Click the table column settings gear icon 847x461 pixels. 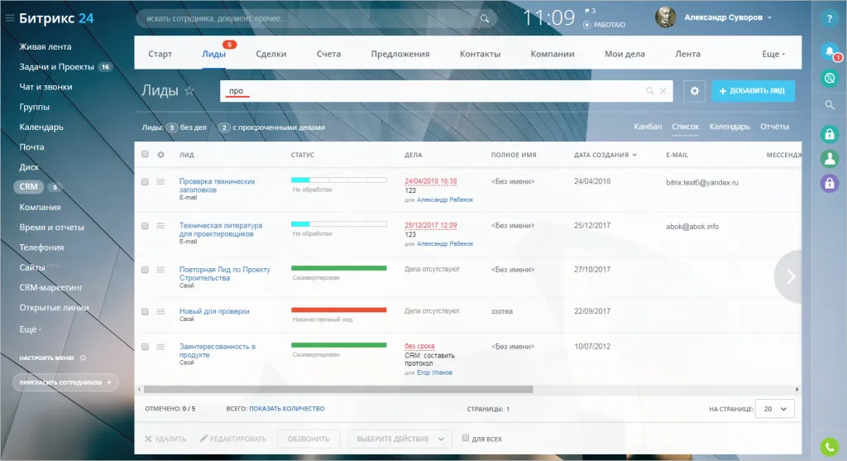click(x=161, y=155)
